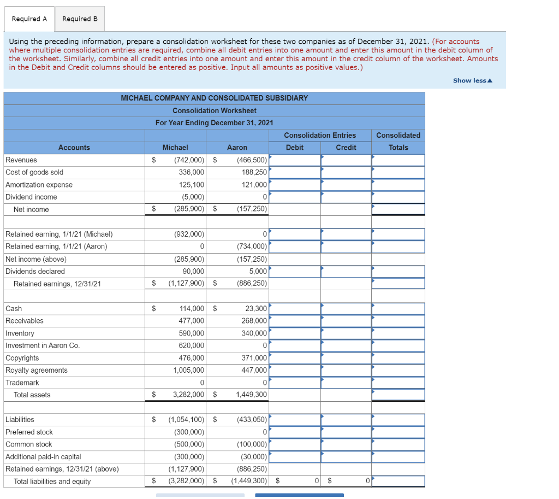Click Trademark credit entry field
Viewport: 559px width, 499px height.
pos(346,383)
